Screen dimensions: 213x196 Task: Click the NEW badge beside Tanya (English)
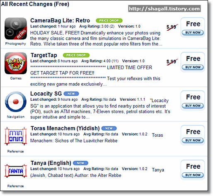point(80,163)
